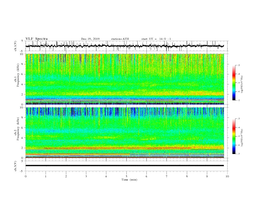The width and height of the screenshot is (256, 198).
Task: Click the ch.1 spectrogram color scale bar
Action: coord(234,82)
